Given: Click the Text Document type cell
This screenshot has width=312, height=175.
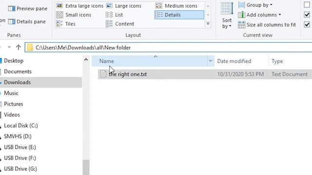Looking at the screenshot, I should point(290,74).
